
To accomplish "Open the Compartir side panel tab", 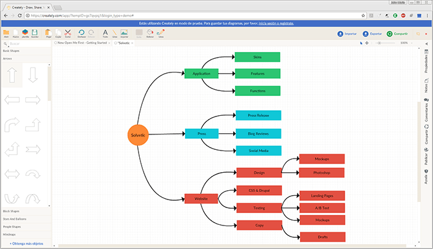I will [x=426, y=134].
